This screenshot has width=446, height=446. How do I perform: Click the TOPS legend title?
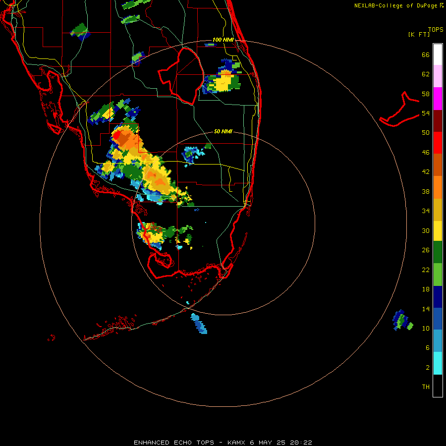[x=436, y=30]
